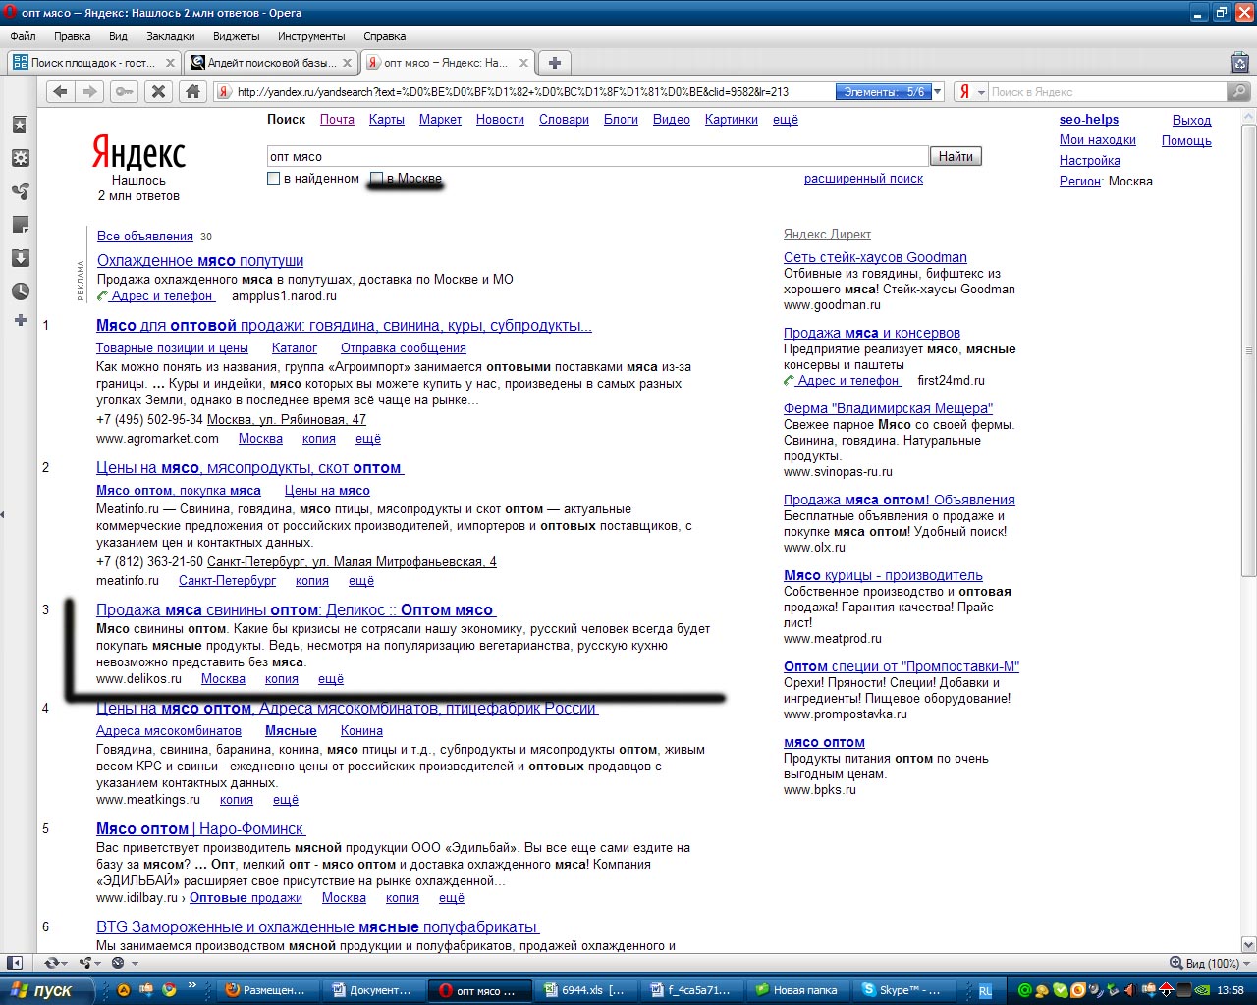1257x1005 pixels.
Task: Open 'Сеть стейк-хаусов Goodman' ad link
Action: (875, 257)
